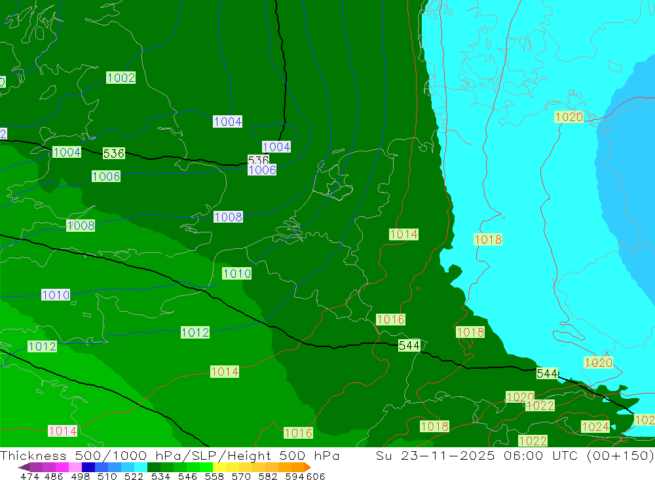Image resolution: width=655 pixels, height=480 pixels.
Task: Click the legend value 582
Action: (267, 476)
